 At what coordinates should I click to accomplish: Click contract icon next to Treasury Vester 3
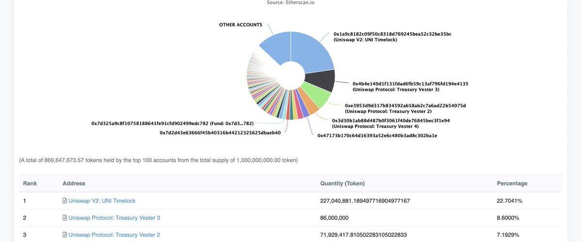[x=65, y=218]
